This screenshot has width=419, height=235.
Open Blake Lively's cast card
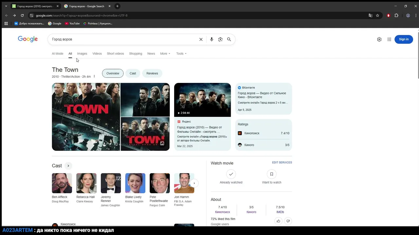[135, 188]
